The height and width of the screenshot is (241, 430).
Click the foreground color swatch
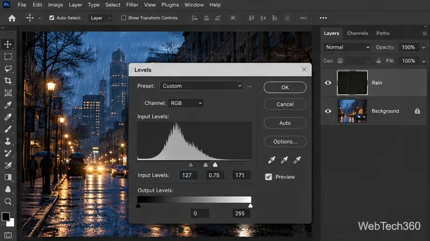pos(5,217)
